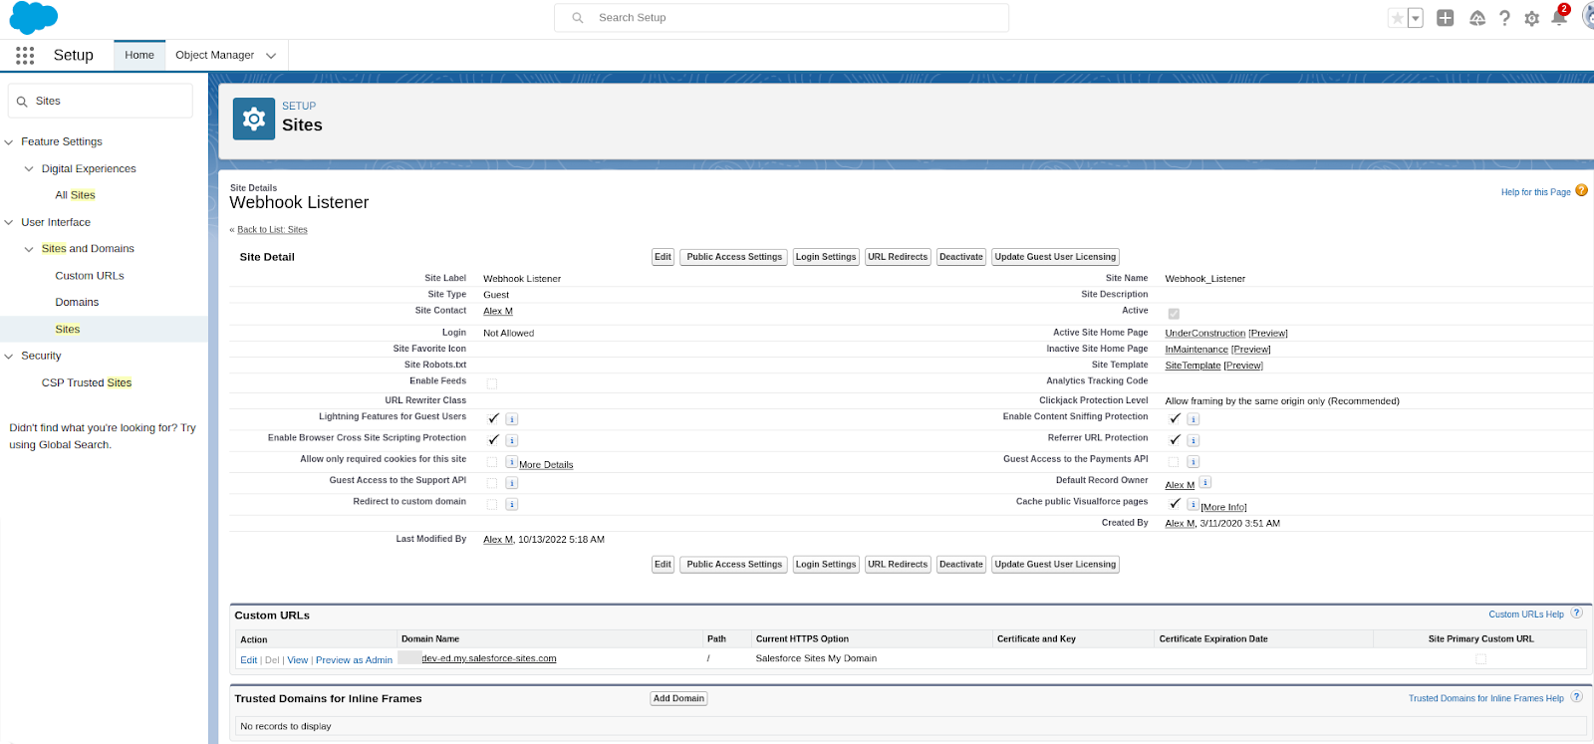Image resolution: width=1594 pixels, height=744 pixels.
Task: Click info icon for Guest Access to Payments API
Action: 1193,462
